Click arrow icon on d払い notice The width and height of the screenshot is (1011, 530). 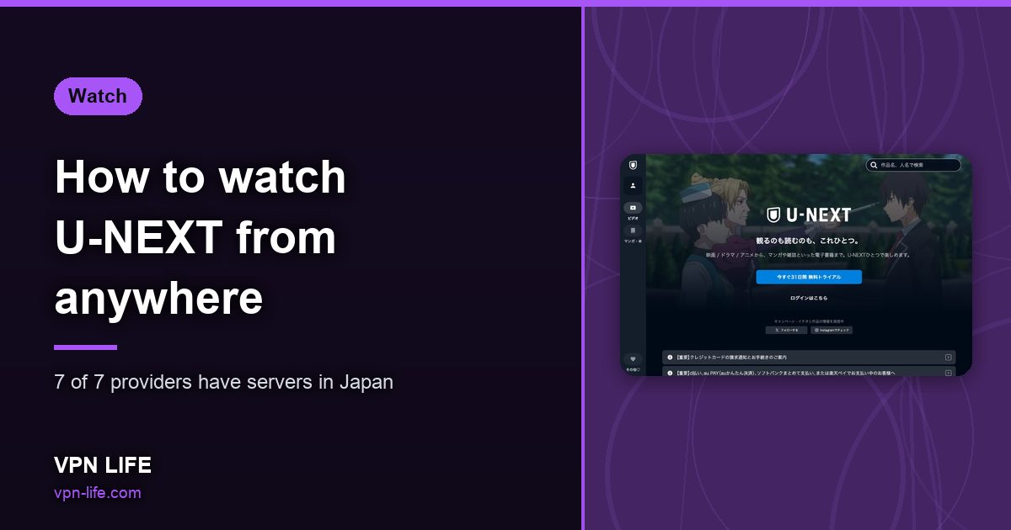948,372
